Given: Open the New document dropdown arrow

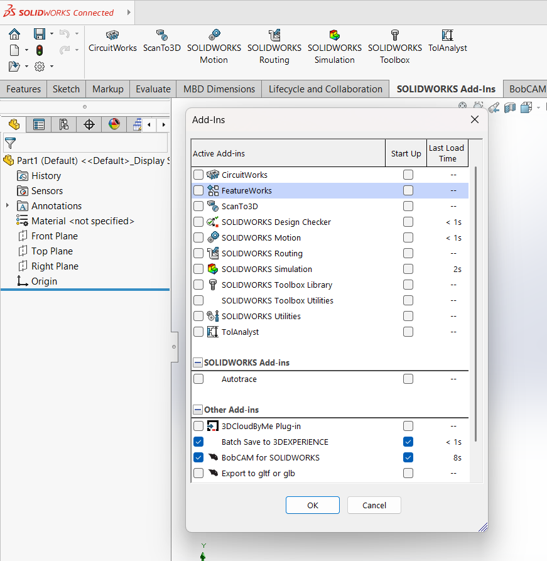Looking at the screenshot, I should 26,50.
